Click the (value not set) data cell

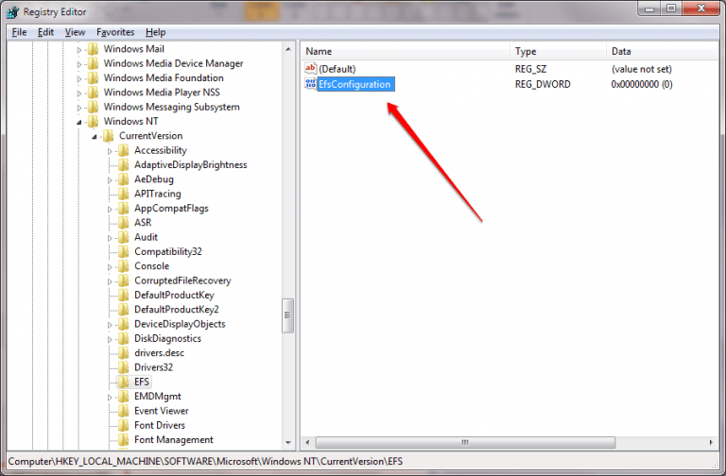(642, 69)
